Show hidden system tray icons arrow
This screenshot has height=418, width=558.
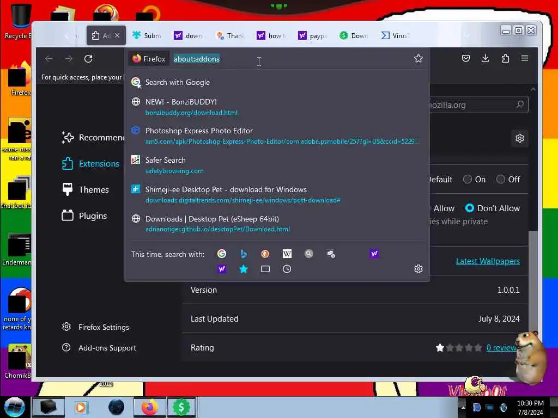pos(463,407)
